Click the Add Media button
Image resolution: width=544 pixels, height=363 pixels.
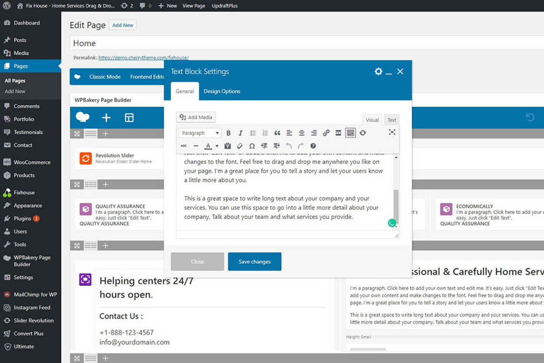(x=196, y=117)
